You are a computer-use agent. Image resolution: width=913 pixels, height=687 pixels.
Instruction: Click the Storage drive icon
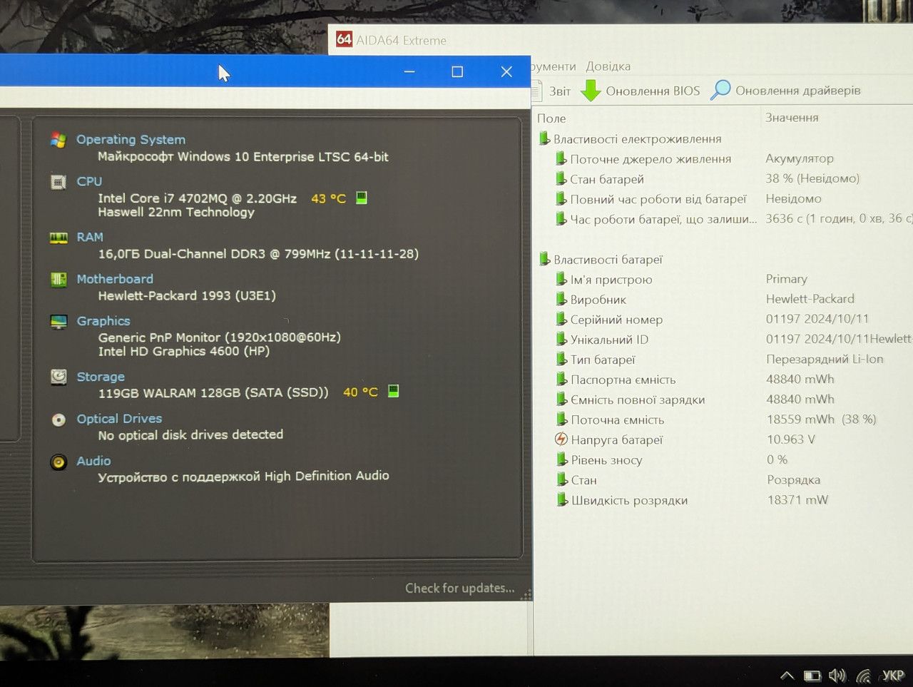58,377
